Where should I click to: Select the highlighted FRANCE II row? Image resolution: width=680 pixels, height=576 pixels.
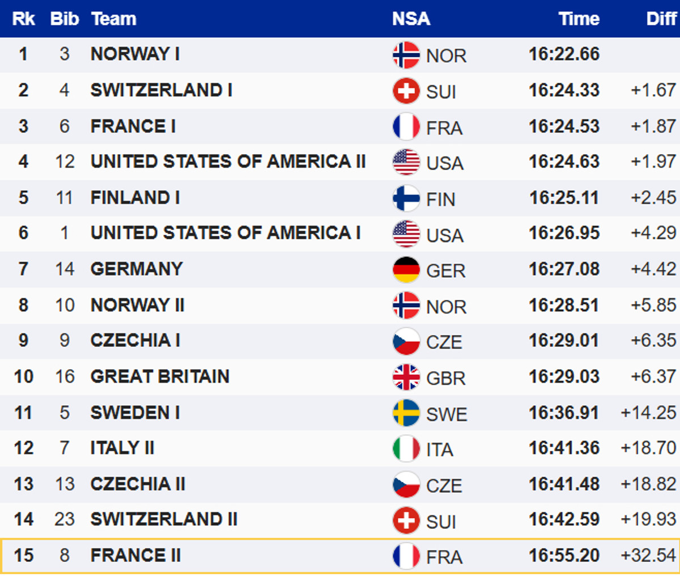(340, 556)
